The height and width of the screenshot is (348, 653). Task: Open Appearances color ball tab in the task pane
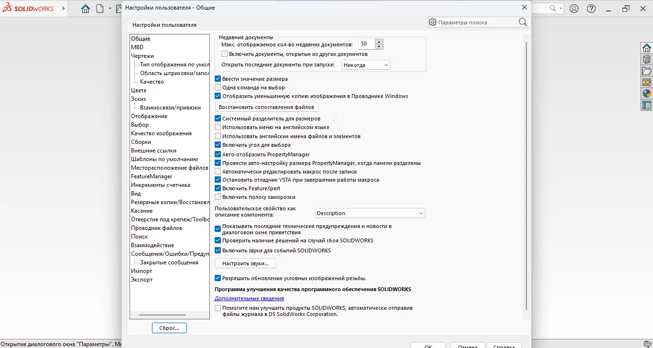pos(647,94)
